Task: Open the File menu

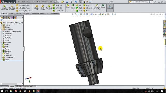Action: coord(19,2)
